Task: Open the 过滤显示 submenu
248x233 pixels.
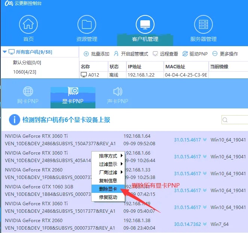Action: click(x=108, y=164)
